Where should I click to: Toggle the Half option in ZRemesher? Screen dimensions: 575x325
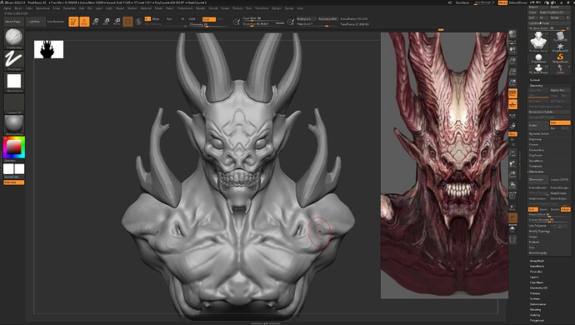(532, 209)
